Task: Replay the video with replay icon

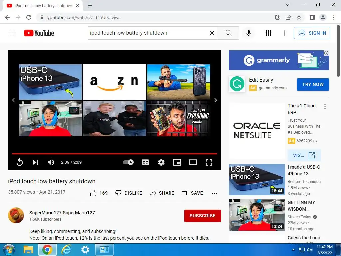Action: tap(20, 162)
